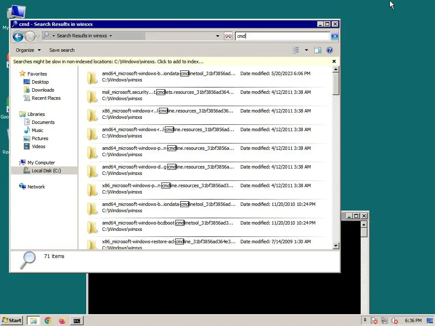Click folder icon of msil_microsoft.security result

coord(92,96)
